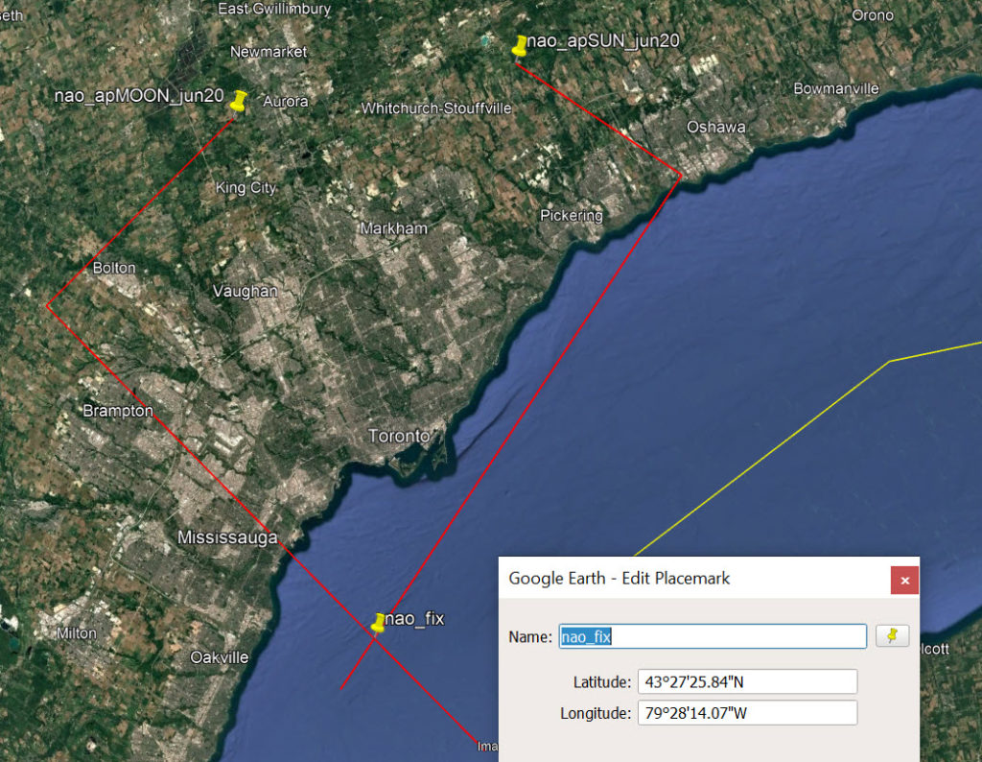Click the Vaughan place label
Screen dimensions: 982x762
(245, 292)
